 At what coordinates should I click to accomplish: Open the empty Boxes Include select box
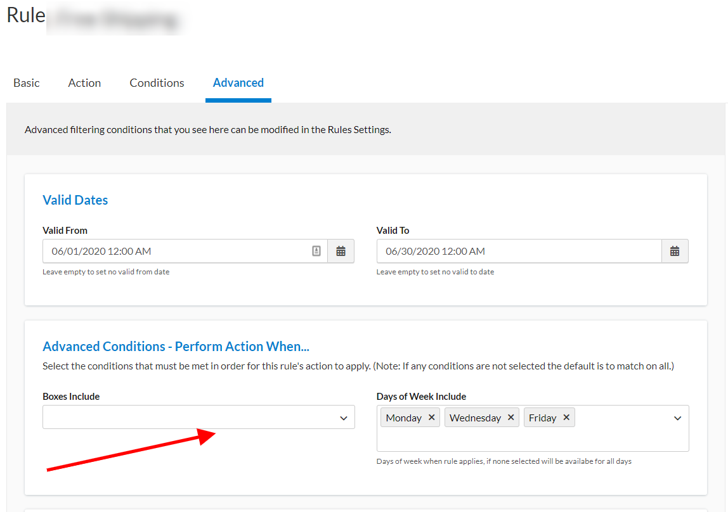coord(190,418)
